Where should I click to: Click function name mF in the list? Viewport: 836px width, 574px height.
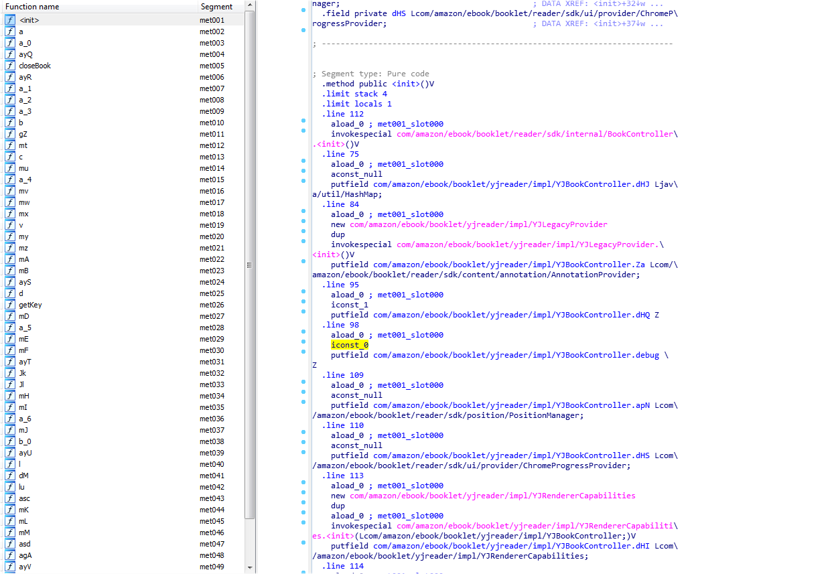[23, 350]
